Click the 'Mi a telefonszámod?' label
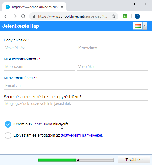 coord(21,59)
